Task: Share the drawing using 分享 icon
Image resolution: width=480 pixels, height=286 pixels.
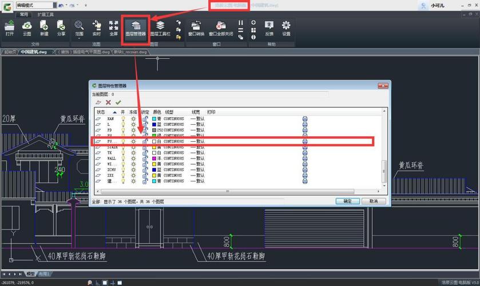Action: pos(61,28)
